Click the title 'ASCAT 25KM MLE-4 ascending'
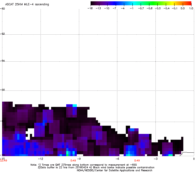The image size is (196, 172). pos(27,4)
